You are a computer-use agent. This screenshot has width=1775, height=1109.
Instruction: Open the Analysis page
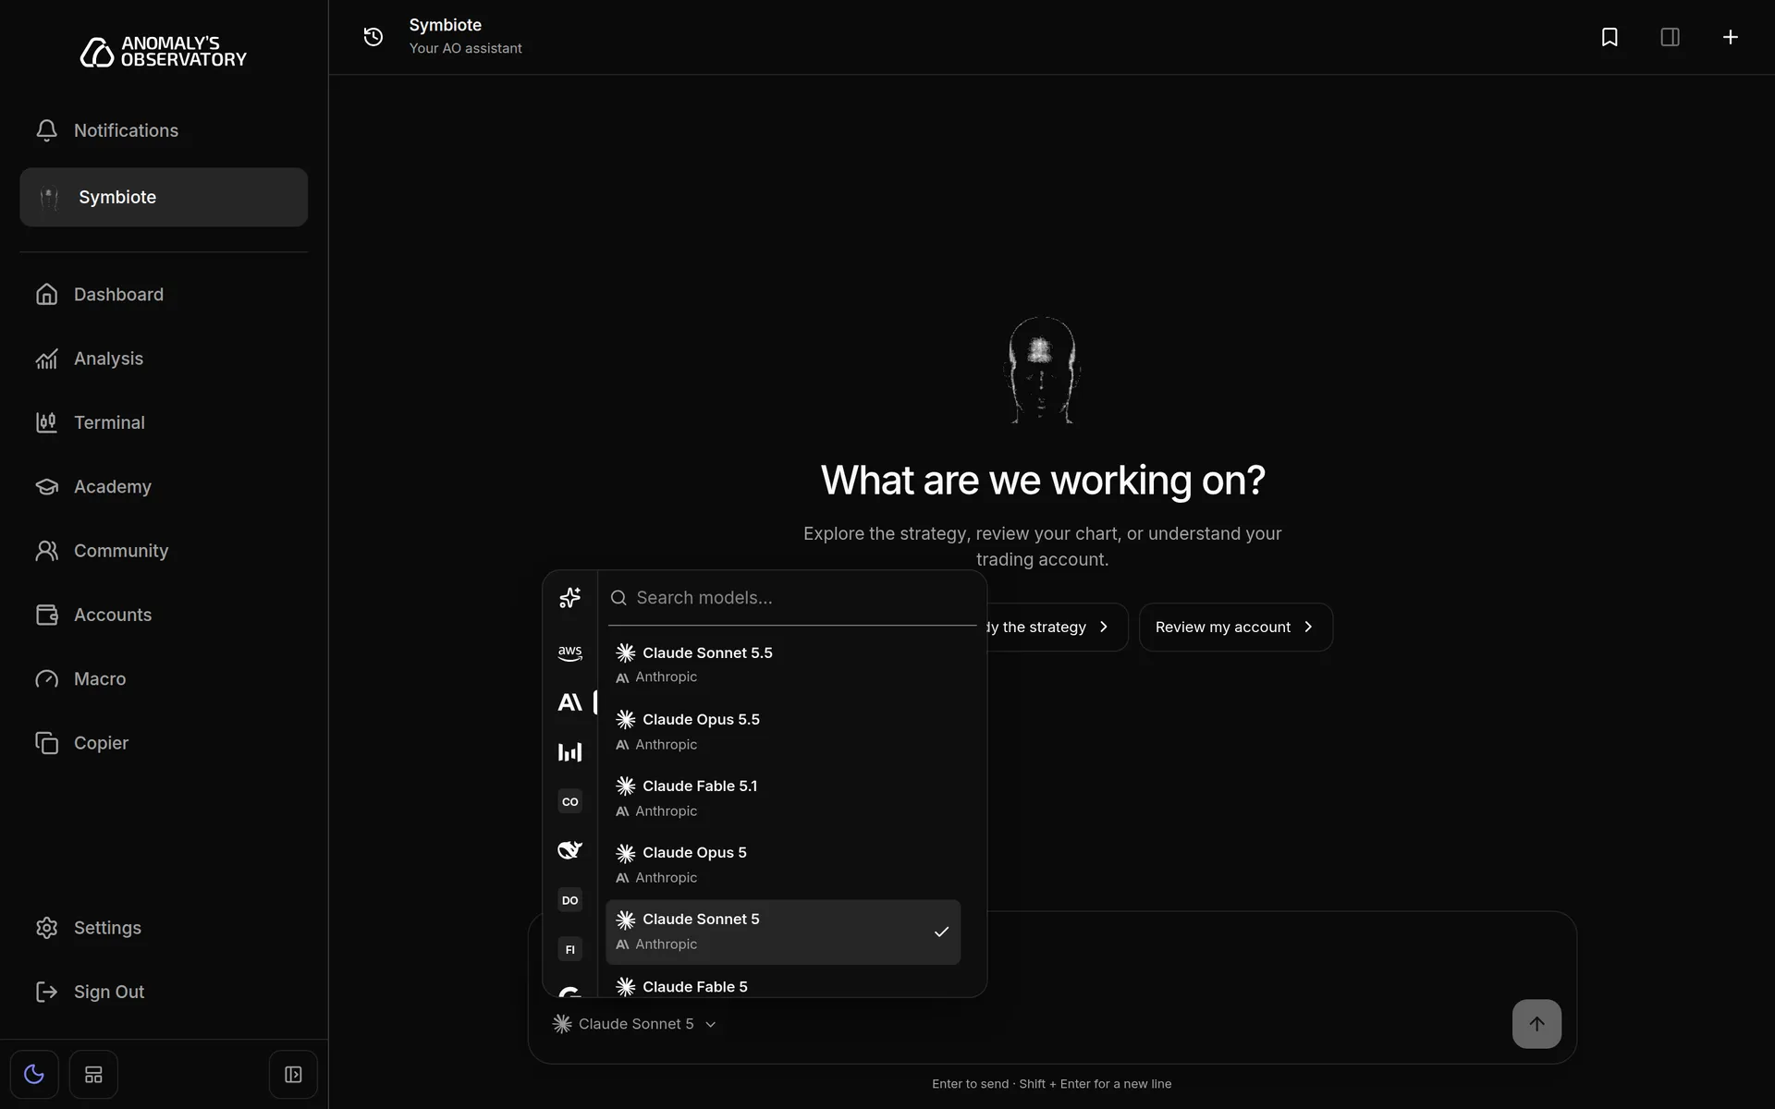(x=164, y=359)
